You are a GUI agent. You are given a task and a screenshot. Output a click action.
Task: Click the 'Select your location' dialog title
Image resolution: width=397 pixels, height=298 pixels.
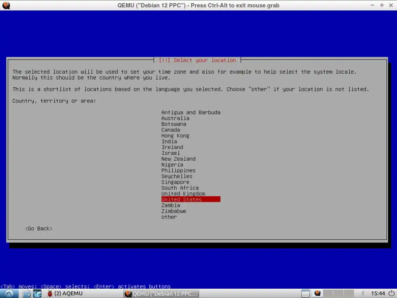point(197,60)
